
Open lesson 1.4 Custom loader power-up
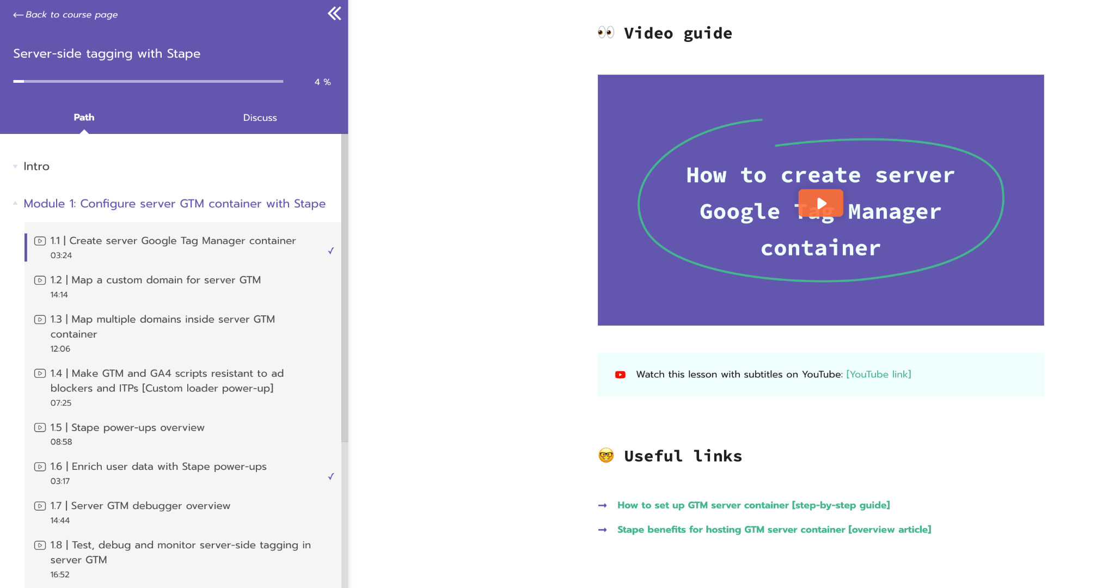click(x=167, y=381)
